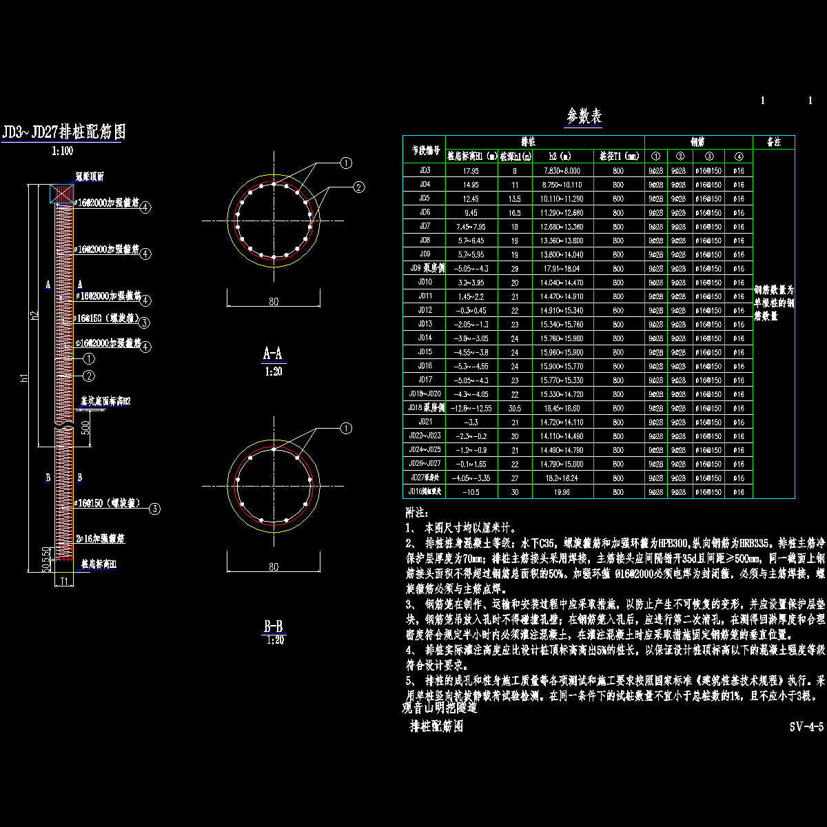This screenshot has height=827, width=827.
Task: Click callout bubble 1 beside section B-B
Action: [346, 428]
